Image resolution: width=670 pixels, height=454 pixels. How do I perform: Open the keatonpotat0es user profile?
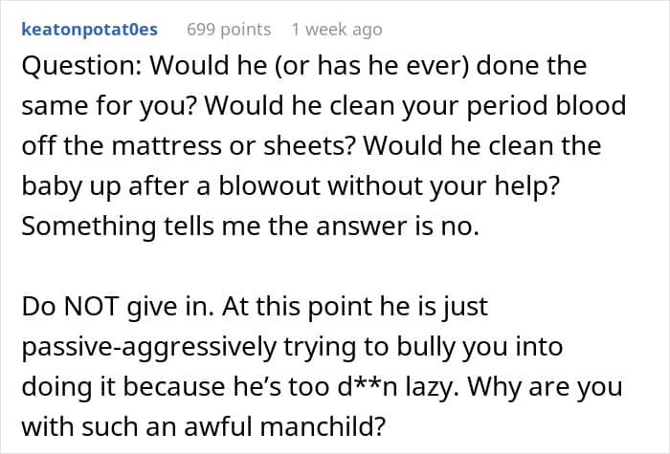88,30
